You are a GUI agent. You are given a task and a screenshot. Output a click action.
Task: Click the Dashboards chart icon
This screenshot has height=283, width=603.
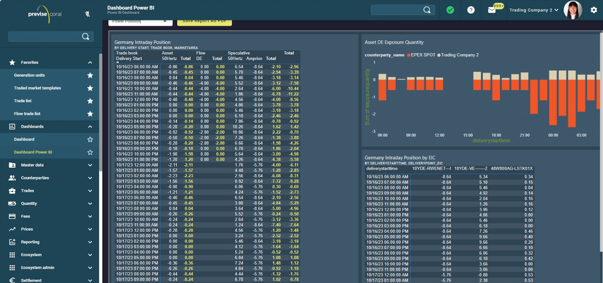pos(12,126)
